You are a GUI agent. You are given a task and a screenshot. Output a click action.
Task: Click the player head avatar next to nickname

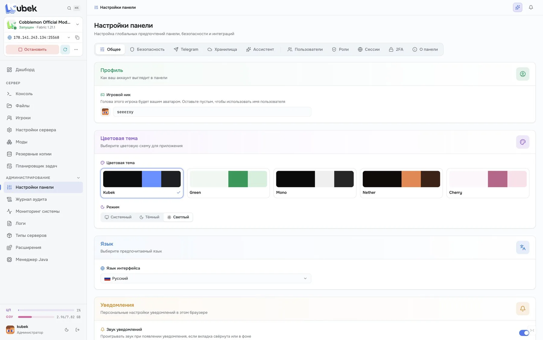pyautogui.click(x=105, y=112)
